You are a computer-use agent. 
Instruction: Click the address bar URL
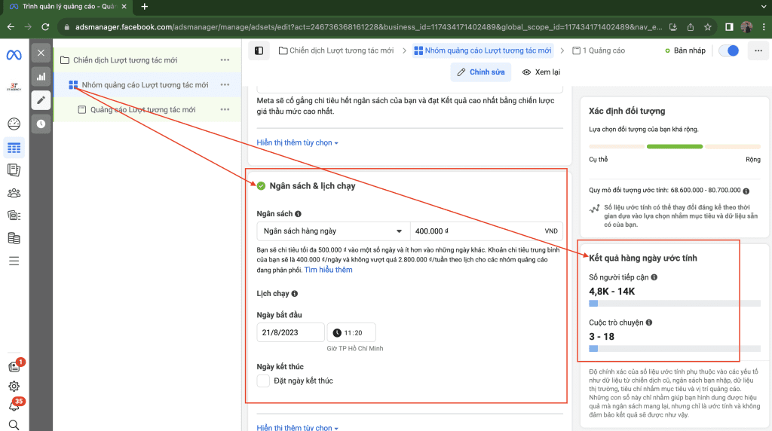(368, 27)
